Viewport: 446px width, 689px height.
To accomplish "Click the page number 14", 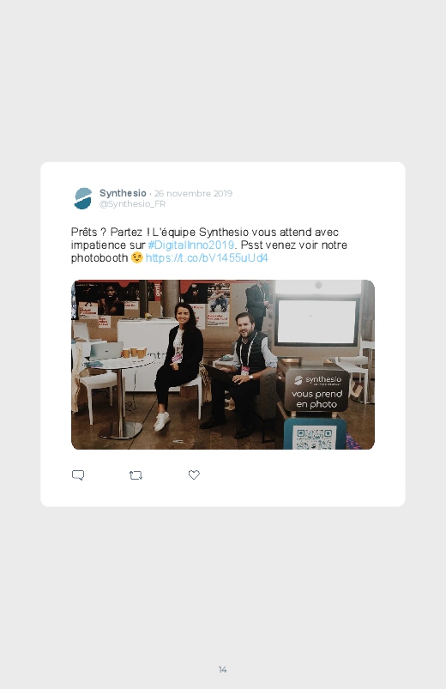I will (223, 669).
